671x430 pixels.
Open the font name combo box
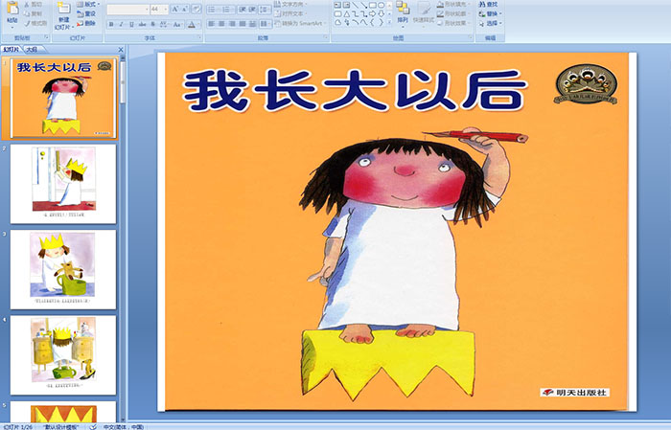[x=127, y=9]
